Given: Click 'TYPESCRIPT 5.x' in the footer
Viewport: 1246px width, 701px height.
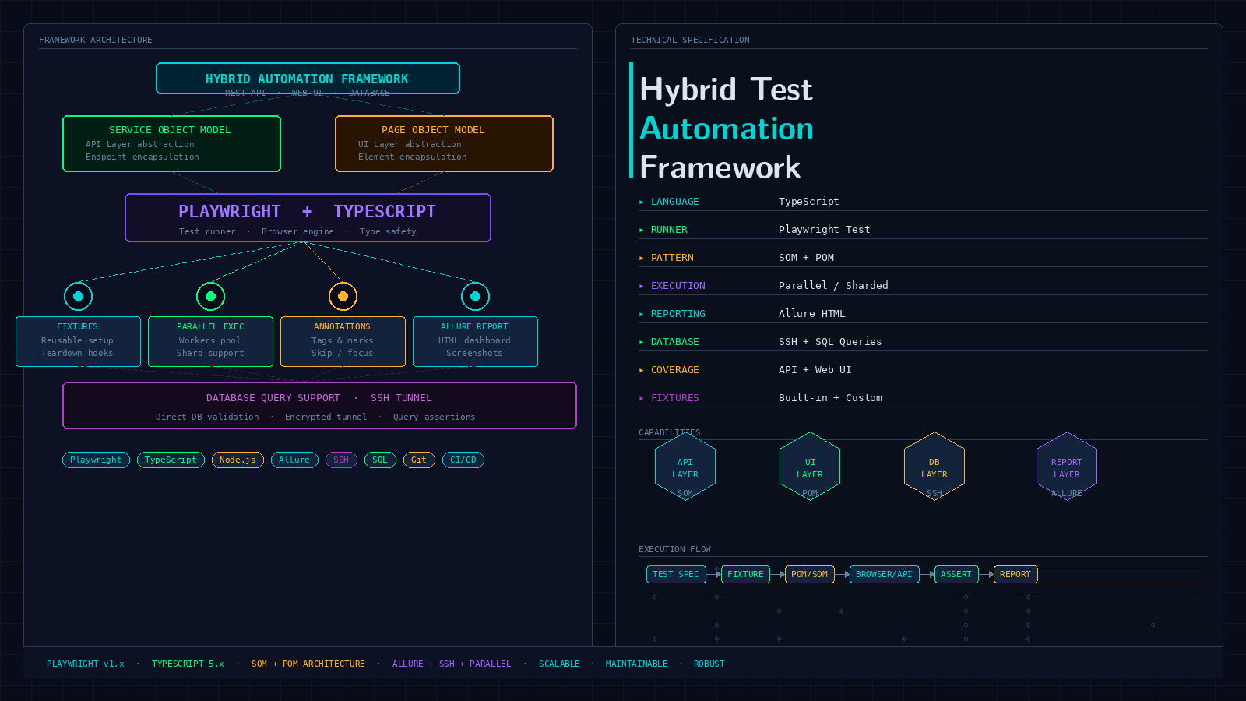Looking at the screenshot, I should [188, 664].
